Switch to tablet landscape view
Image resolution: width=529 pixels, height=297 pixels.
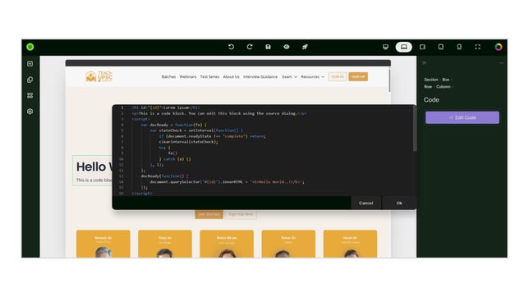pos(422,47)
